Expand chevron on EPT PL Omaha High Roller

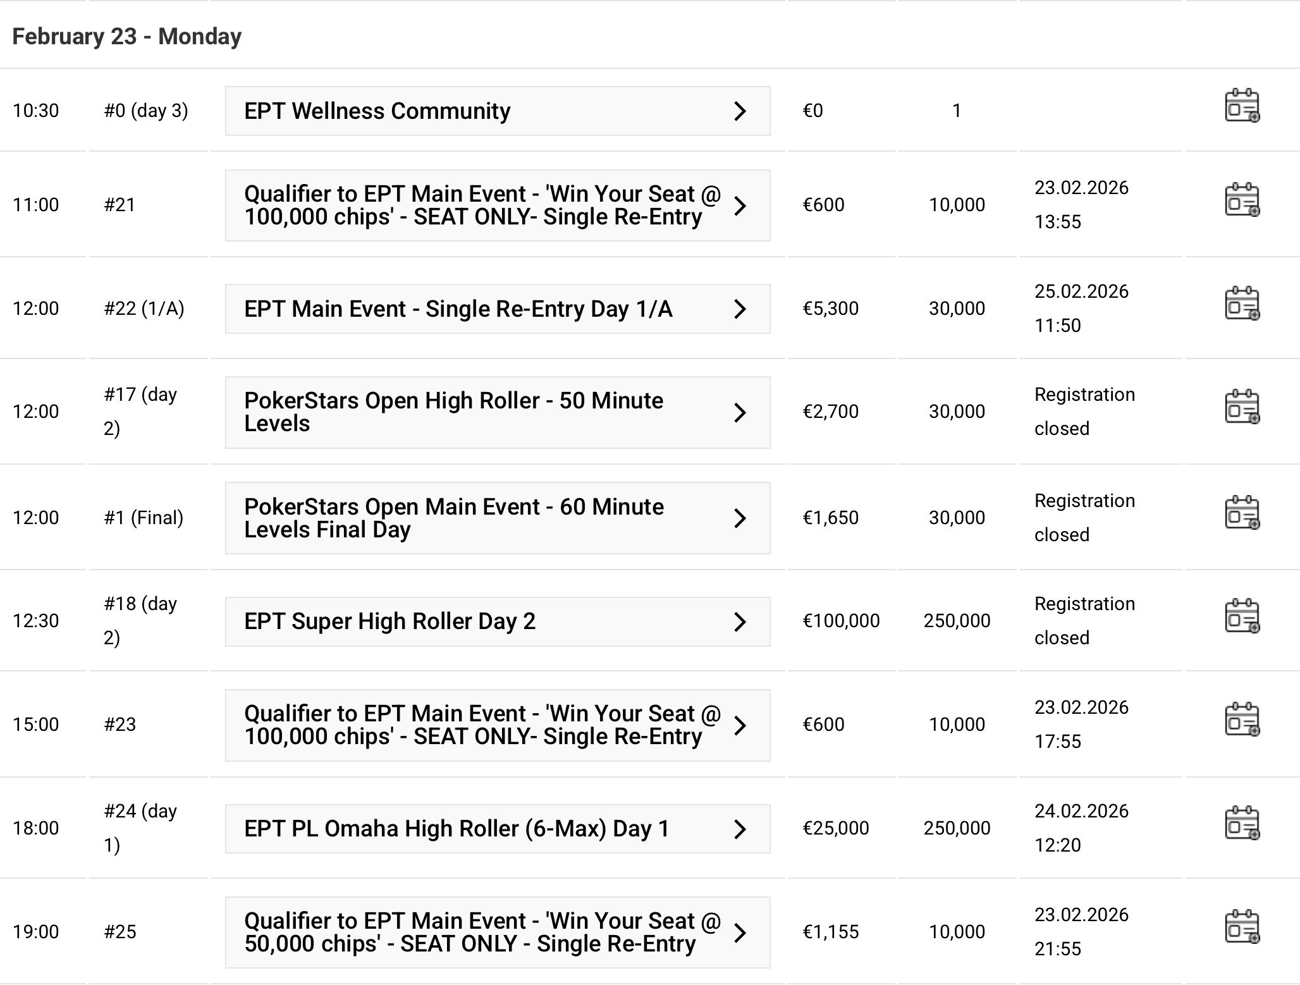(739, 829)
